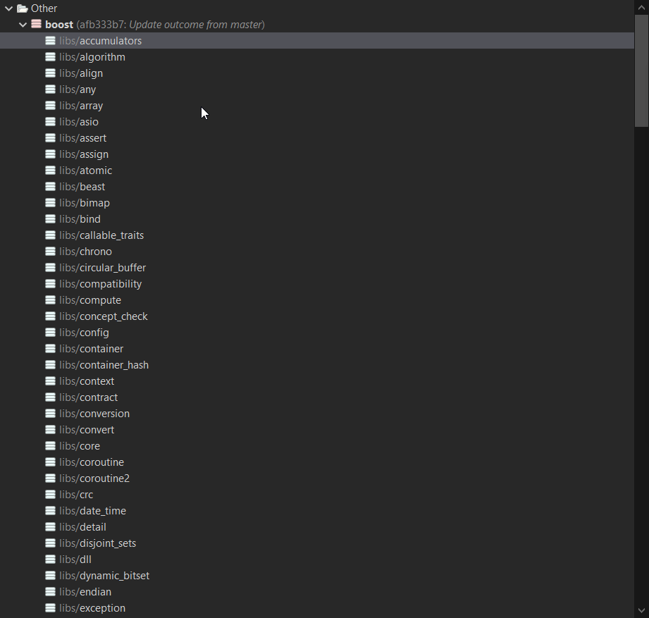Click the libs/exception submodule

[x=316, y=607]
